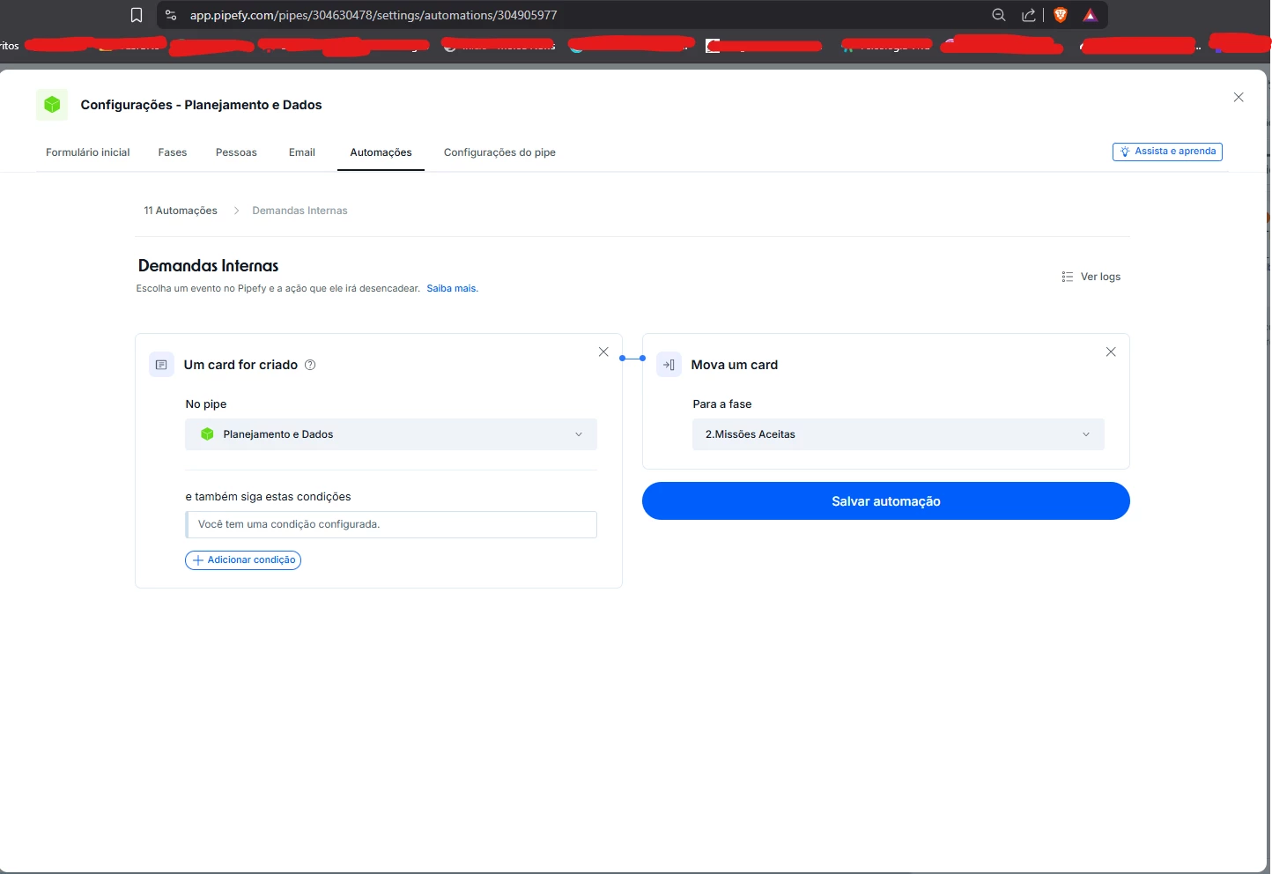Click the logs list icon beside Ver logs
This screenshot has width=1272, height=874.
(1068, 277)
